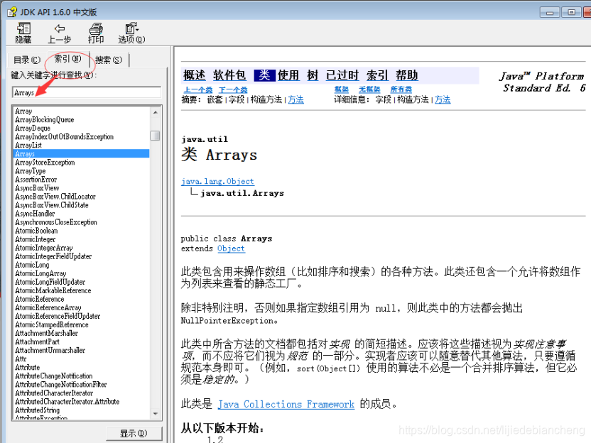The image size is (591, 443).
Task: Click the index list scroll-down arrow
Action: pos(156,414)
